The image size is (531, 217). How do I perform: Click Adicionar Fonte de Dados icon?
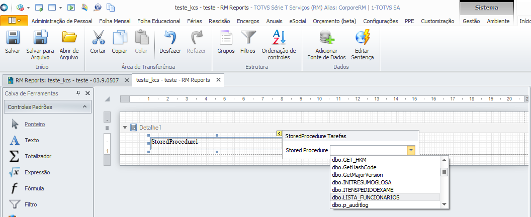click(326, 37)
